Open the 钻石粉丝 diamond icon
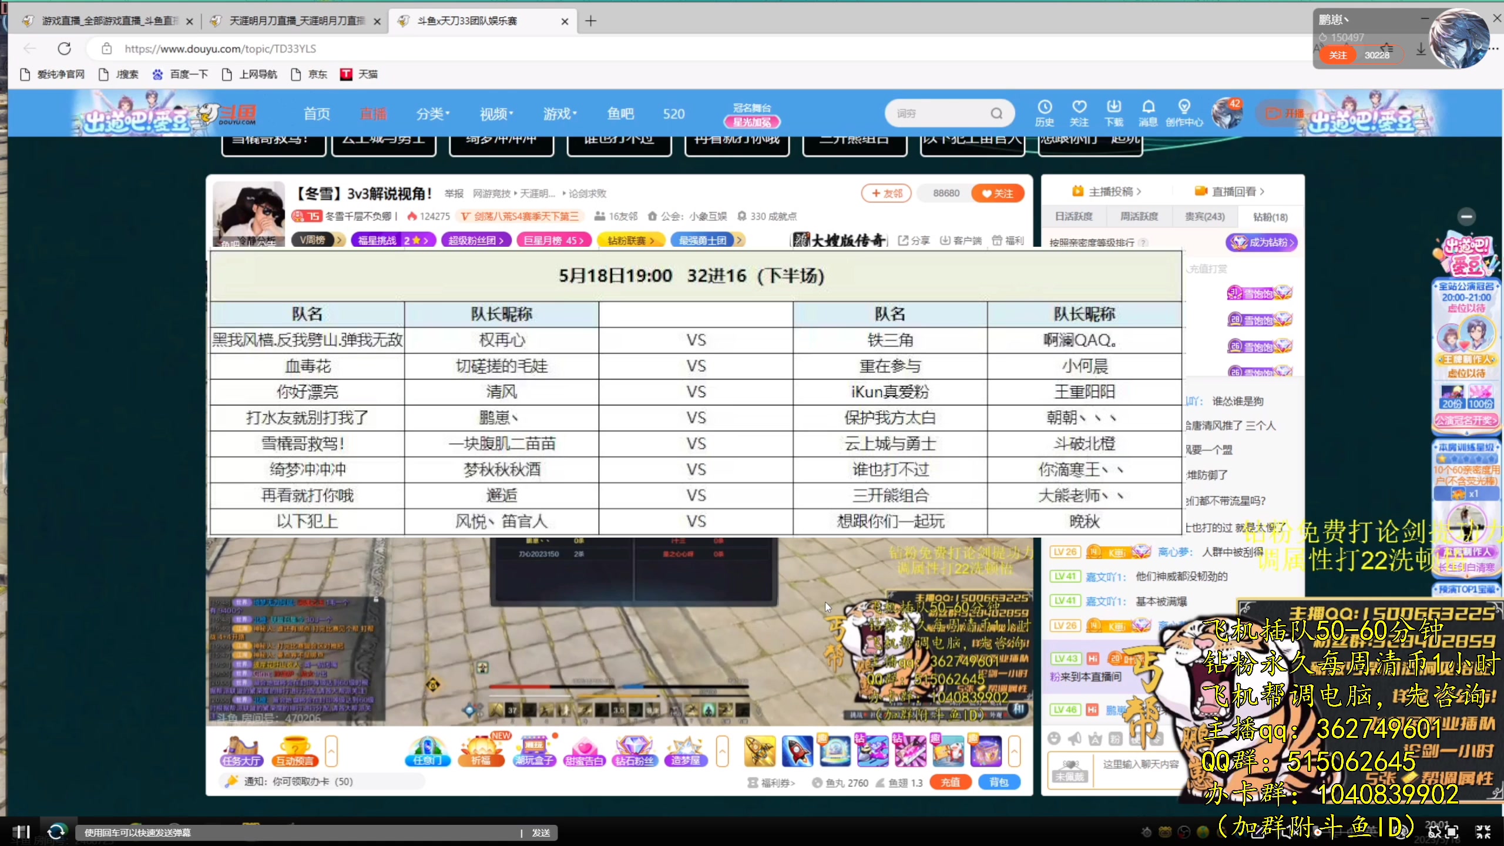The image size is (1504, 846). coord(634,751)
